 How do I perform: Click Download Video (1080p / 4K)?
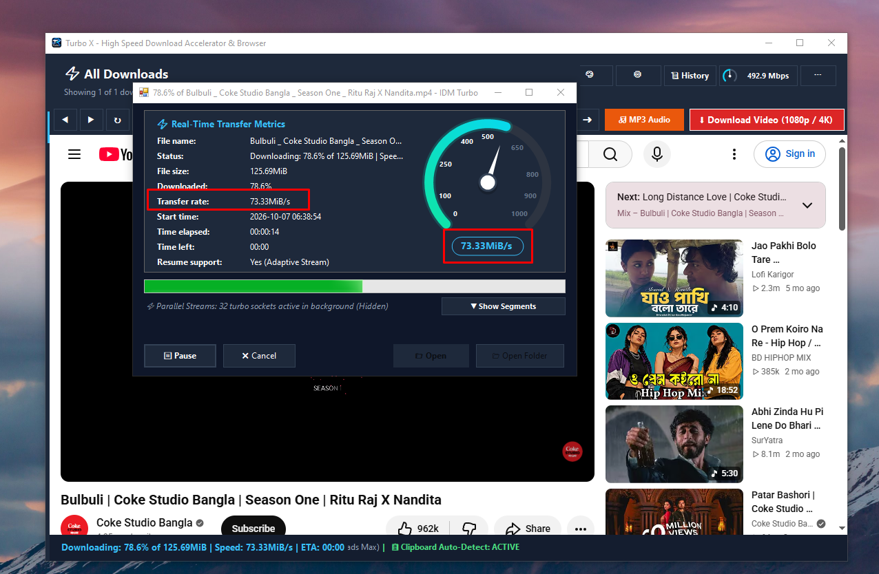(766, 120)
